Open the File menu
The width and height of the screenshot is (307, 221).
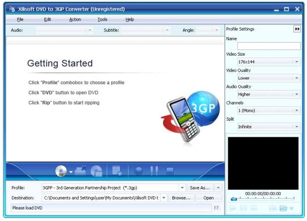point(20,19)
